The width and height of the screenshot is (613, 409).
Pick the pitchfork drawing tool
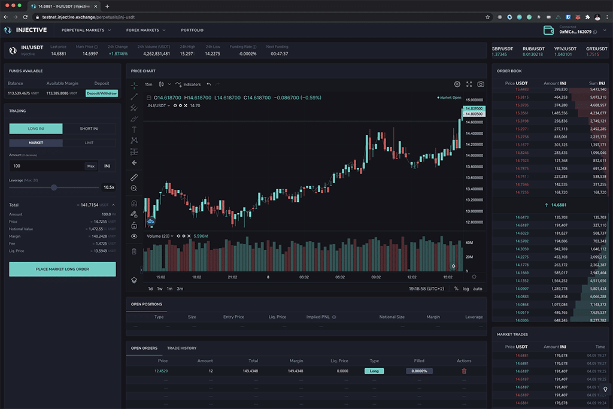click(x=134, y=108)
